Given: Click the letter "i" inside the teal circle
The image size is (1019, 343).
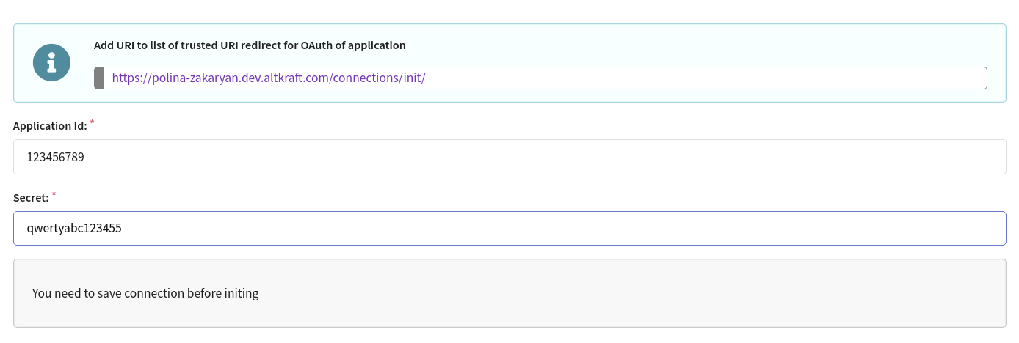Looking at the screenshot, I should coord(51,64).
